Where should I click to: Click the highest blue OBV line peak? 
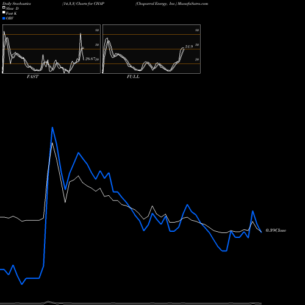click(x=52, y=127)
